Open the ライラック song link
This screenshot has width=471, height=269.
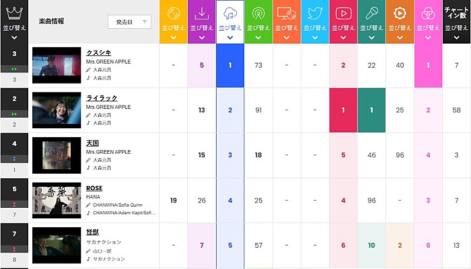coord(101,98)
